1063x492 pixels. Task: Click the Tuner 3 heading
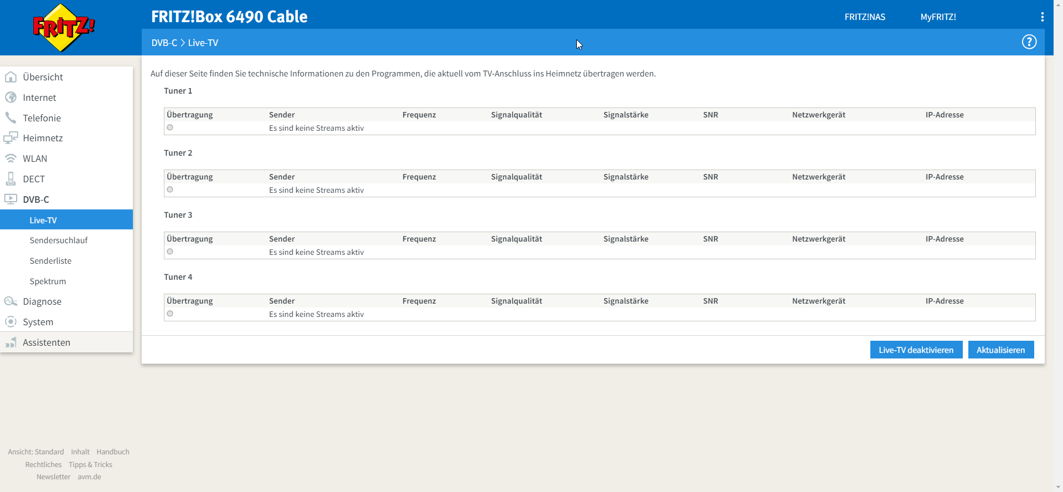click(x=178, y=215)
